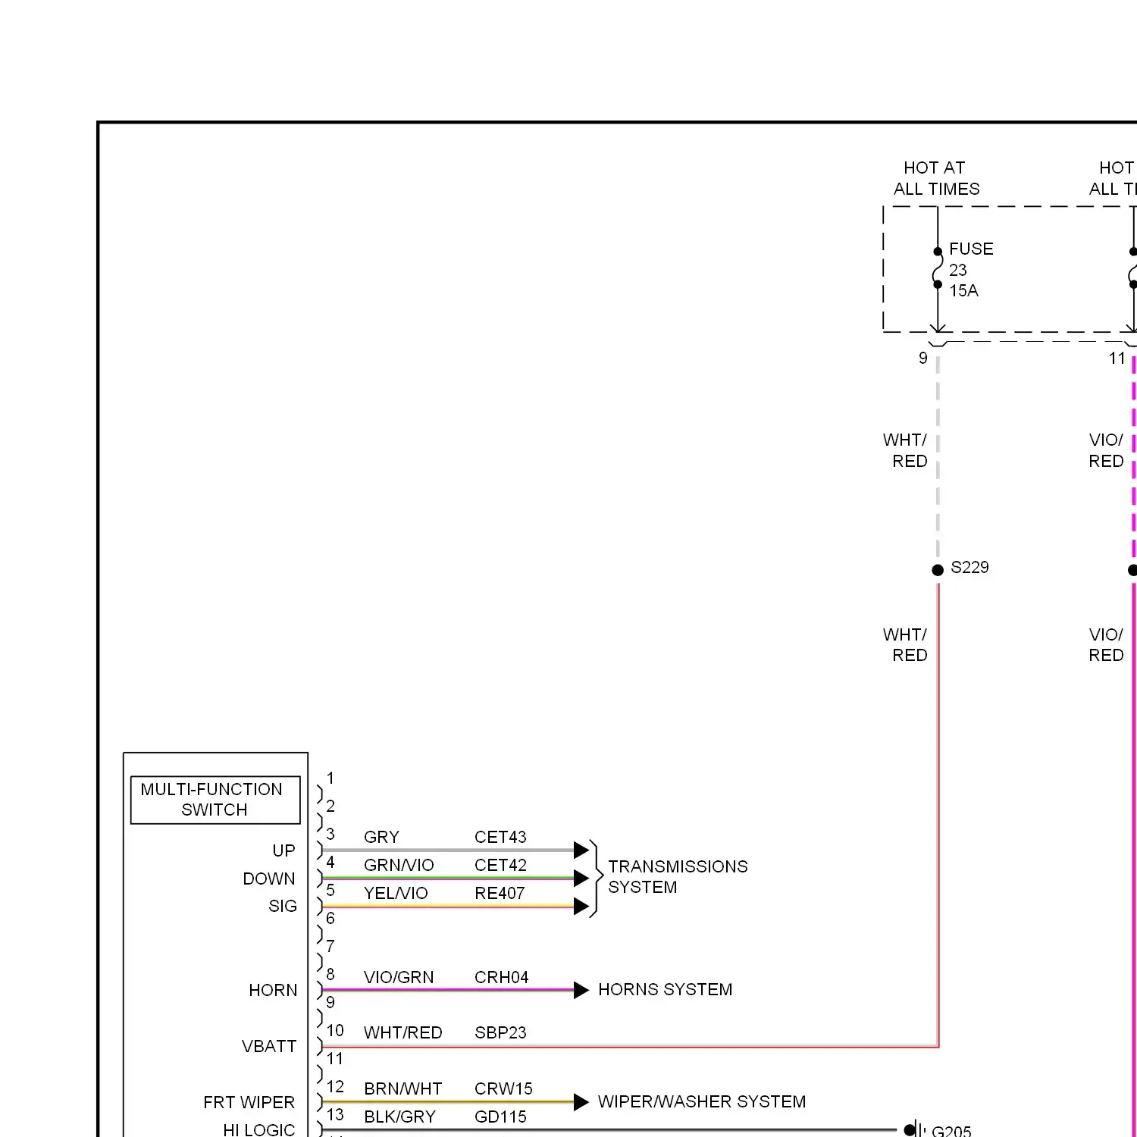Select circuit code RE407

click(500, 893)
